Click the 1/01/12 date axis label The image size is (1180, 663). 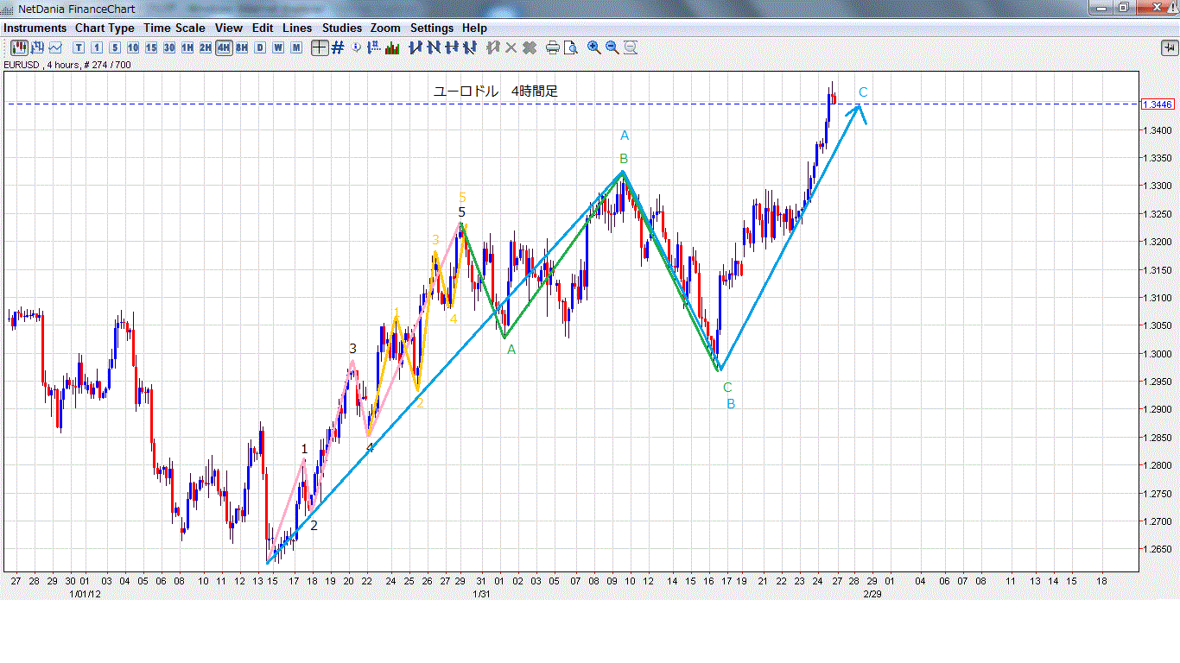click(86, 594)
